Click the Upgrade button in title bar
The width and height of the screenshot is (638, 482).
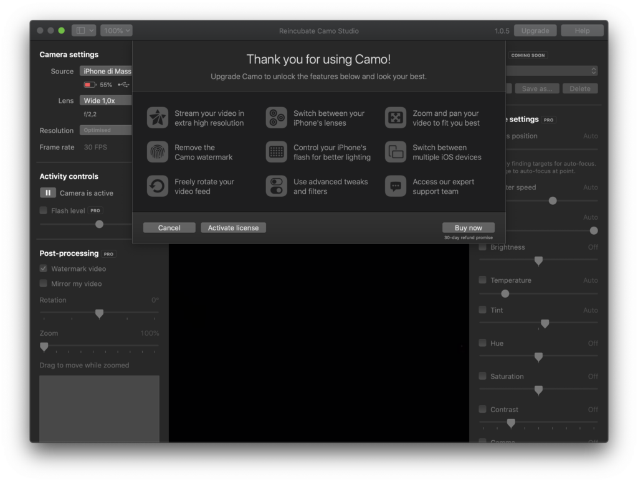pyautogui.click(x=535, y=31)
